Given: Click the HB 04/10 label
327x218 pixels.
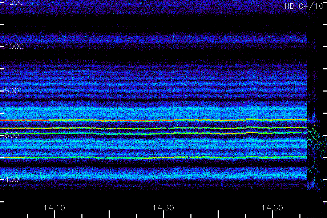Looking at the screenshot, I should 304,6.
